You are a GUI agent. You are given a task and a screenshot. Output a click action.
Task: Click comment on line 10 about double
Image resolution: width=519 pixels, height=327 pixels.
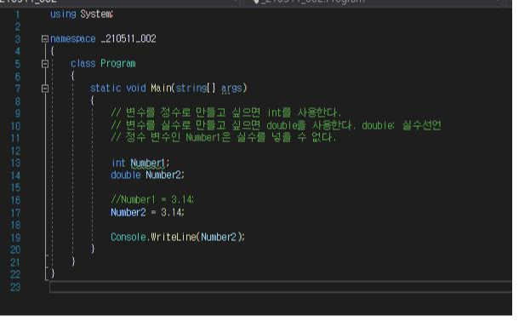tap(276, 125)
